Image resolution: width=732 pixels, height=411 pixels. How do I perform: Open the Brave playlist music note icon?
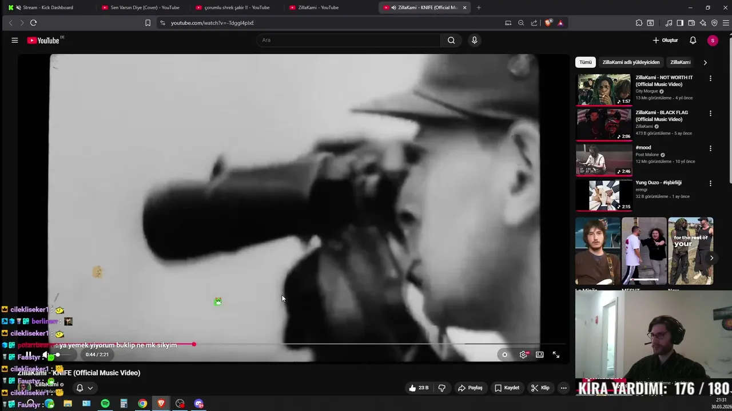(669, 23)
